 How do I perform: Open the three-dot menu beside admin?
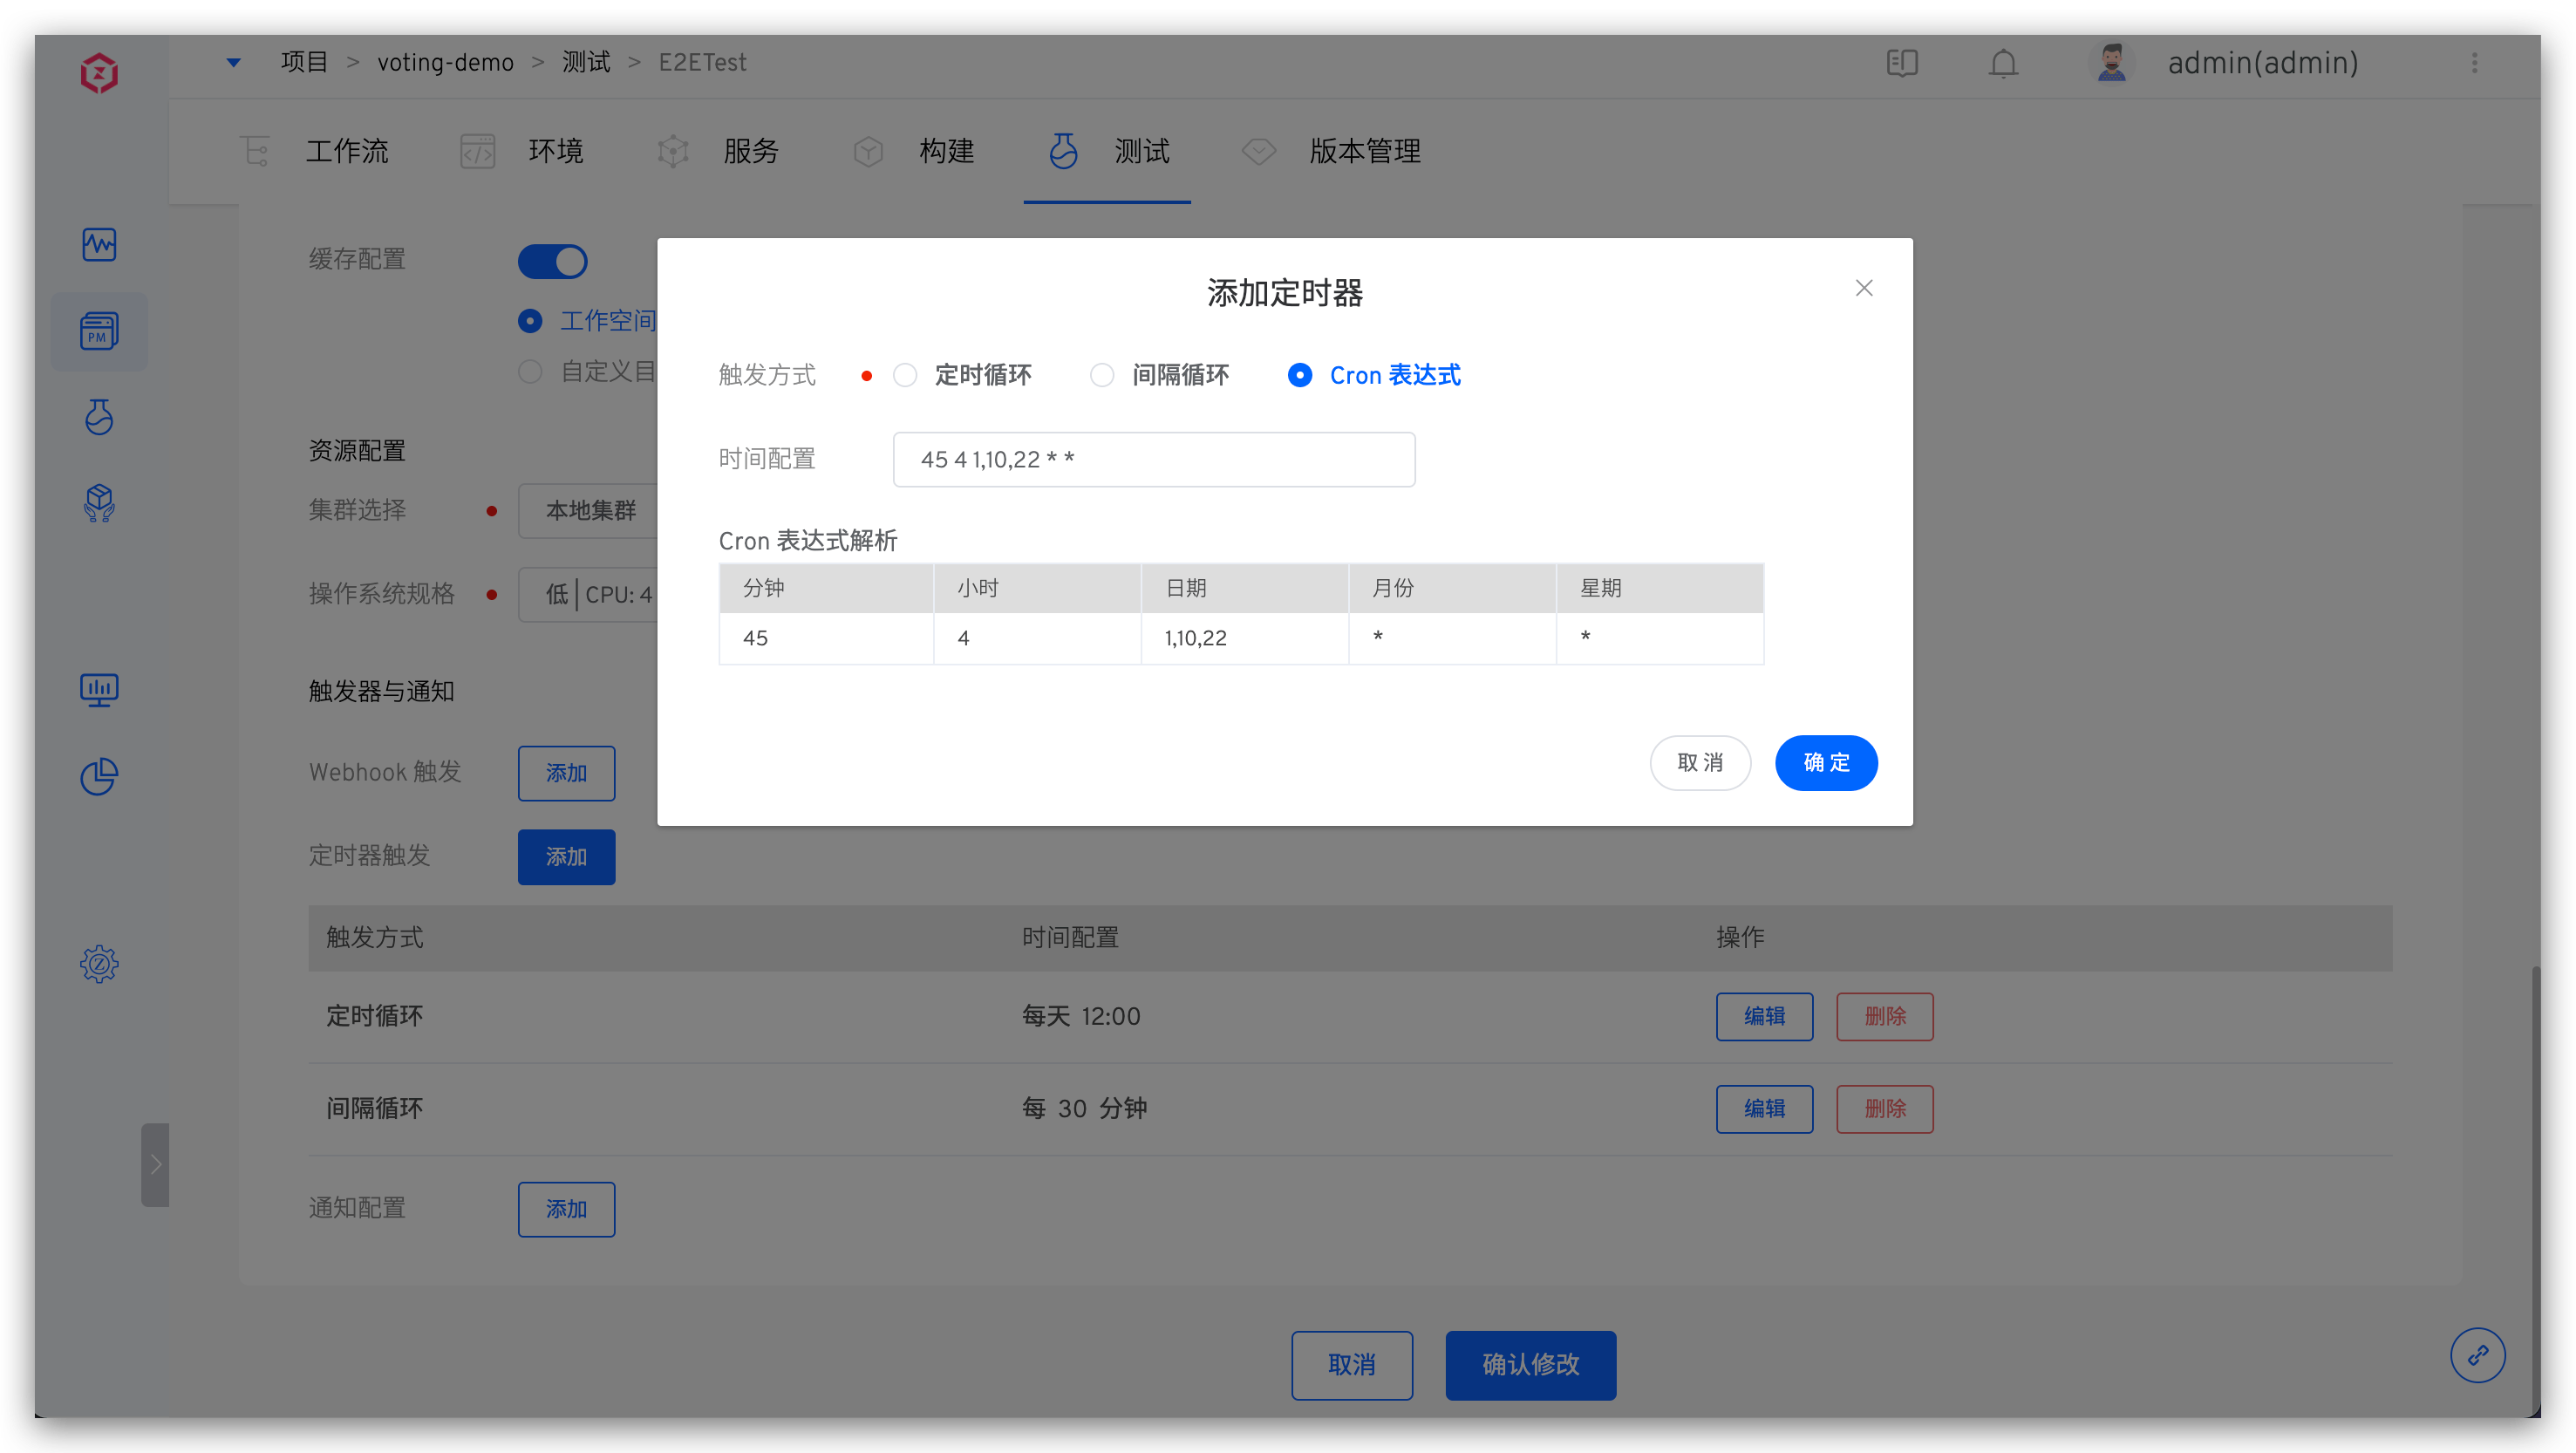tap(2475, 63)
